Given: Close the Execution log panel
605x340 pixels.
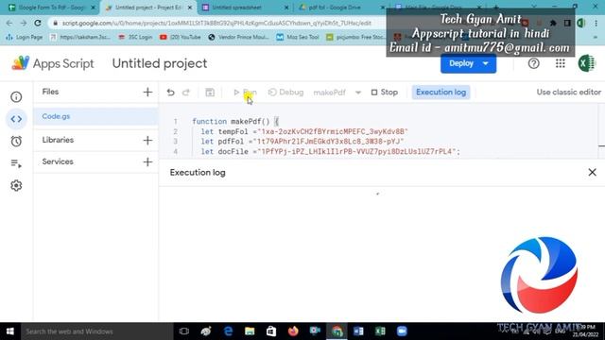Looking at the screenshot, I should pos(593,172).
